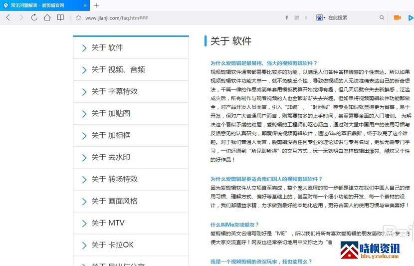Open the reading mode book icon
414x266 pixels.
pos(60,17)
